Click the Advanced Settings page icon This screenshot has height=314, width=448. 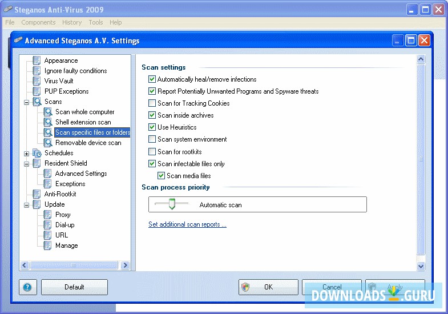47,174
